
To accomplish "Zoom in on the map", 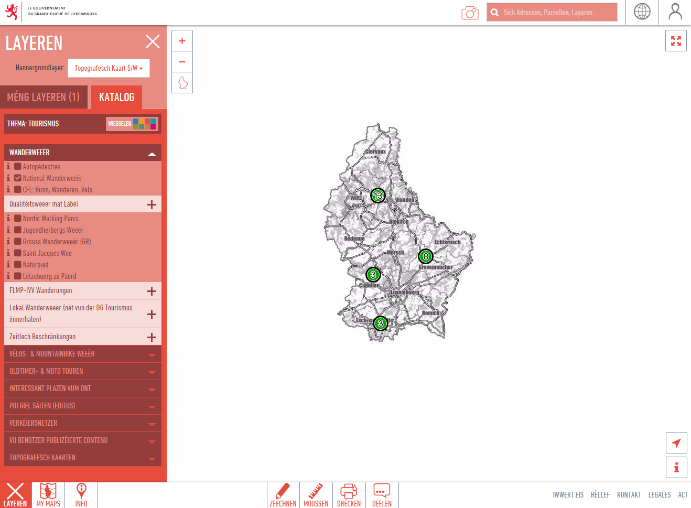I will [182, 41].
